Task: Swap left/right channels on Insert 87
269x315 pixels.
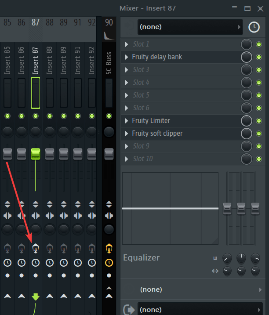Action: coord(36,216)
